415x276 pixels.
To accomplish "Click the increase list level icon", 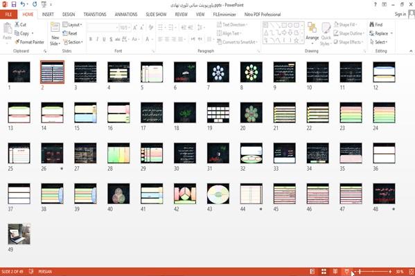I will [191, 28].
